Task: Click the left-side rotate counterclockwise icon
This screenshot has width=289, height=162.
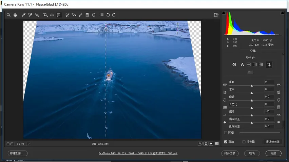Action: (x=225, y=100)
